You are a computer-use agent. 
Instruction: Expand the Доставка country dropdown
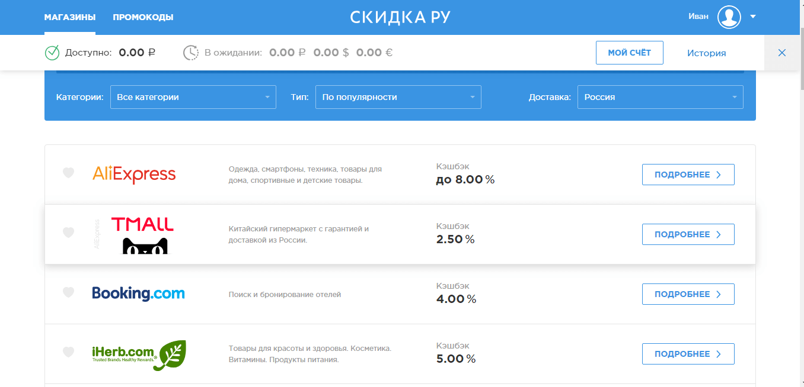(x=660, y=97)
